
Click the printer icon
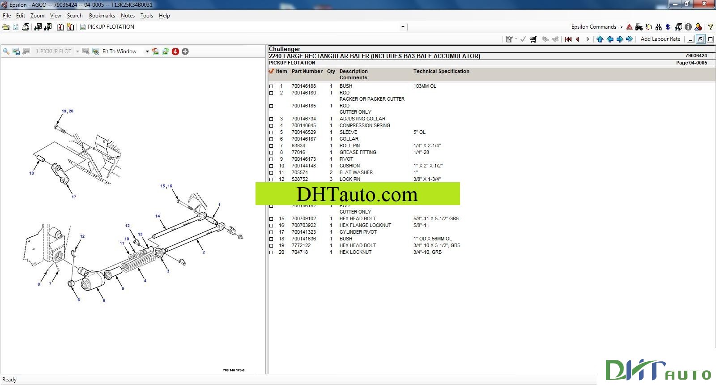click(x=26, y=27)
